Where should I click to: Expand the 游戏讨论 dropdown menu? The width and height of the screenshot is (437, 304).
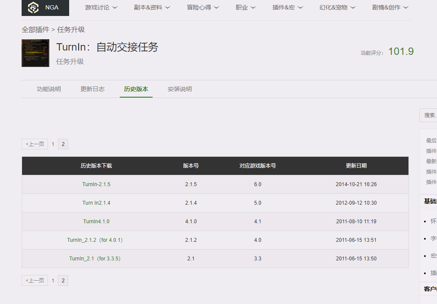101,7
